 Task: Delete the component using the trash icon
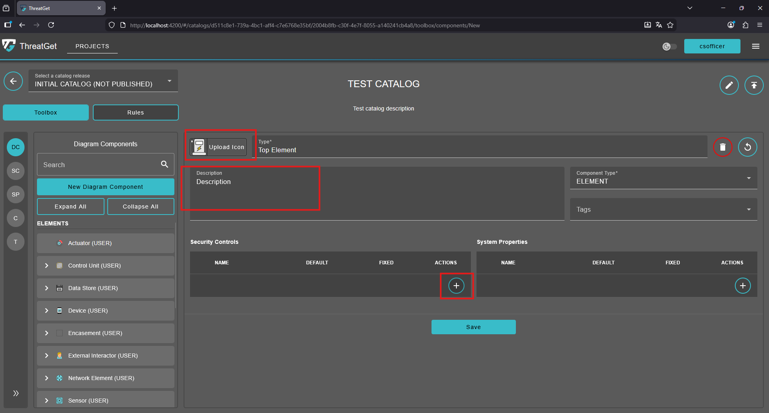coord(722,147)
